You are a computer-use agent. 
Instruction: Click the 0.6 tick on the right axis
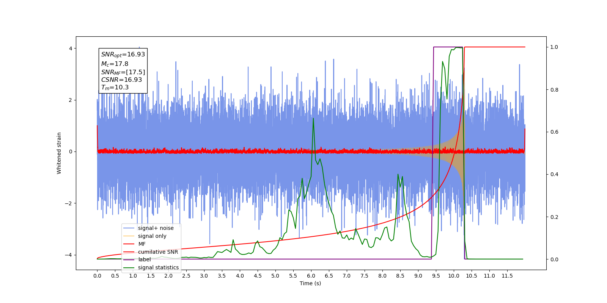click(x=554, y=132)
